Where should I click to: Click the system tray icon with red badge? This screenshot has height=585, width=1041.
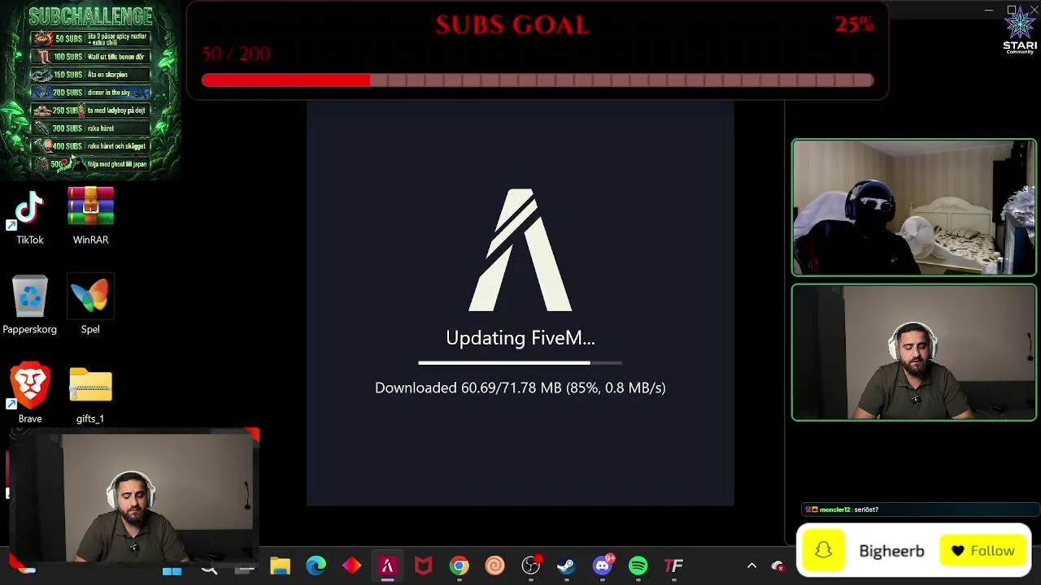point(777,566)
